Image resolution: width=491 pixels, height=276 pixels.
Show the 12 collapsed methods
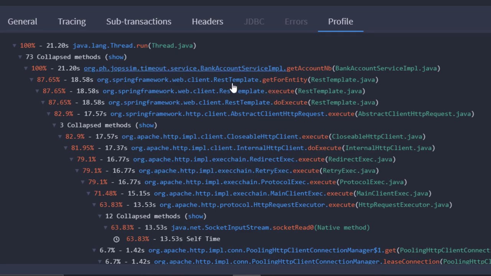click(195, 216)
